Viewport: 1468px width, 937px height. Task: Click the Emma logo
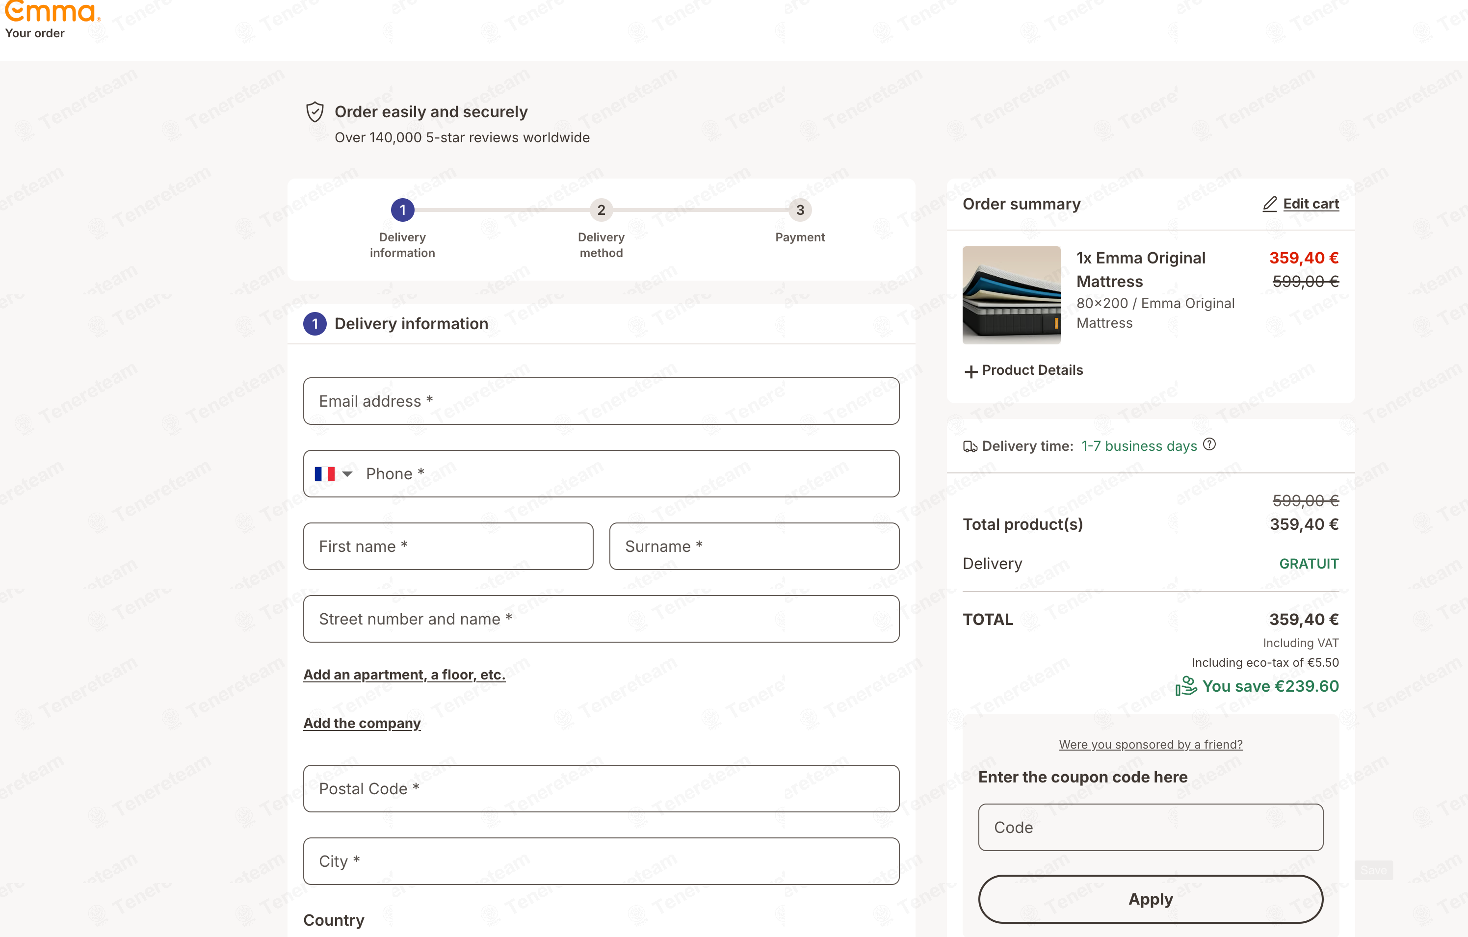click(x=52, y=11)
